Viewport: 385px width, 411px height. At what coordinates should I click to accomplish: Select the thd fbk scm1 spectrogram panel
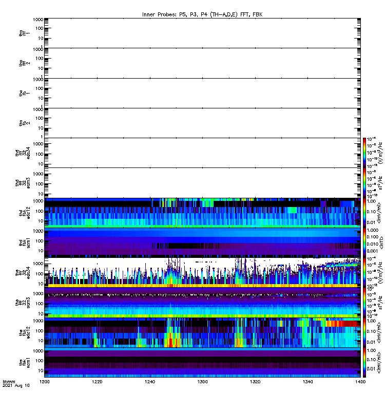pos(202,242)
